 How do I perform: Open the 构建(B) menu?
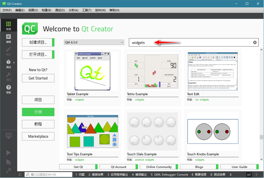tap(46, 10)
